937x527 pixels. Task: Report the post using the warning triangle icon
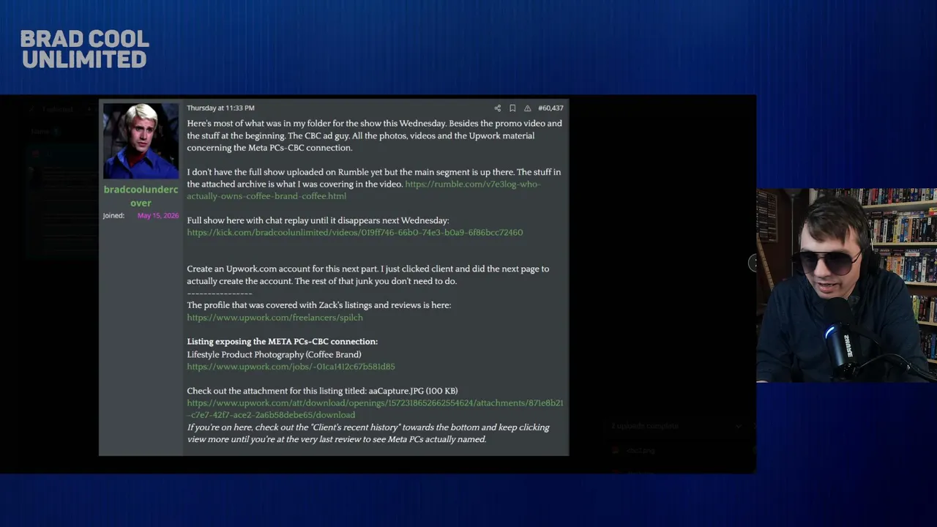[527, 108]
